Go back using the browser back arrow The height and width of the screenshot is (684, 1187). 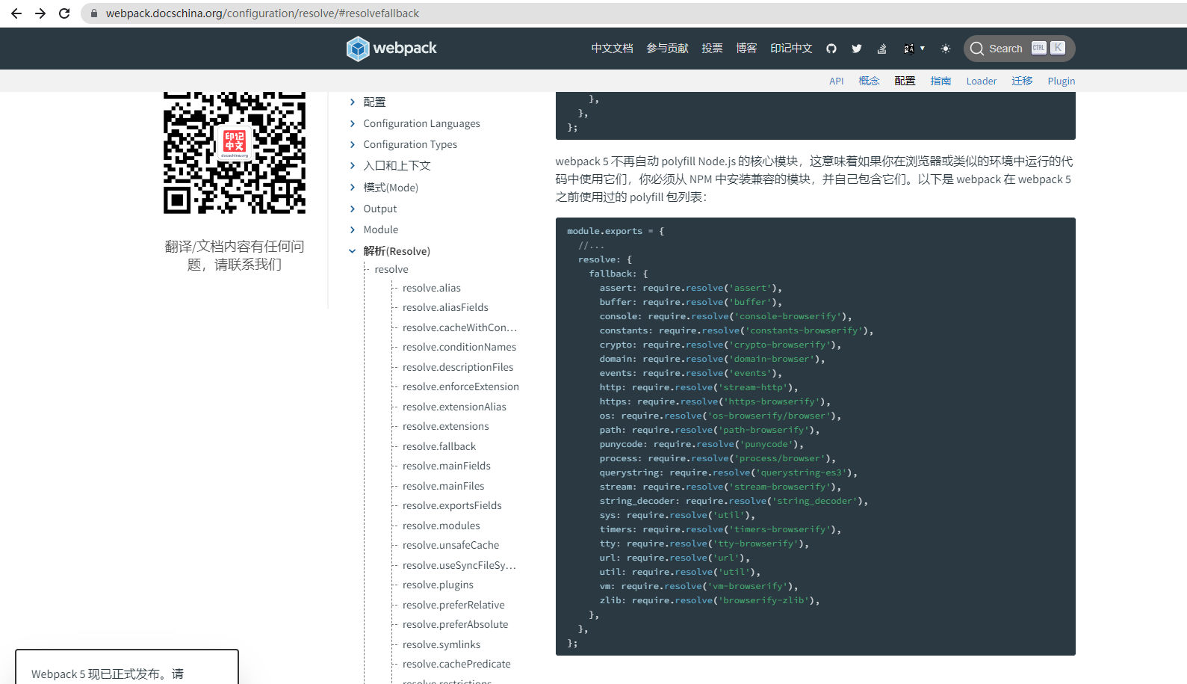pyautogui.click(x=16, y=13)
